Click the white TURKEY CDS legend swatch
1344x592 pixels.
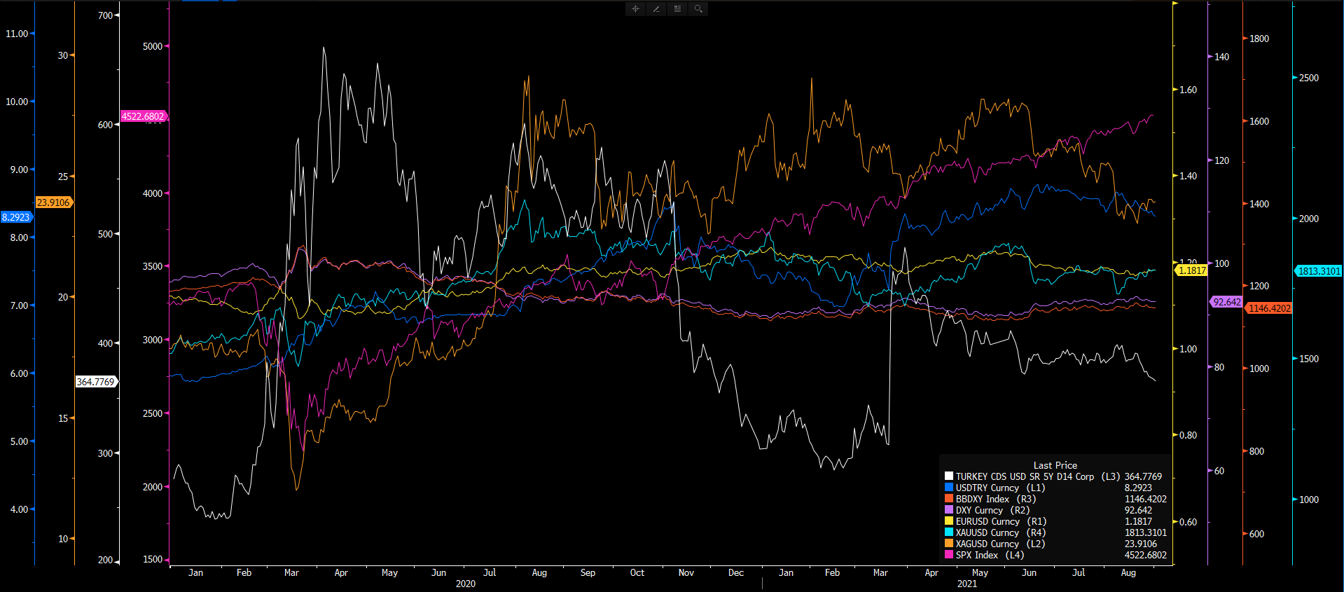[949, 476]
